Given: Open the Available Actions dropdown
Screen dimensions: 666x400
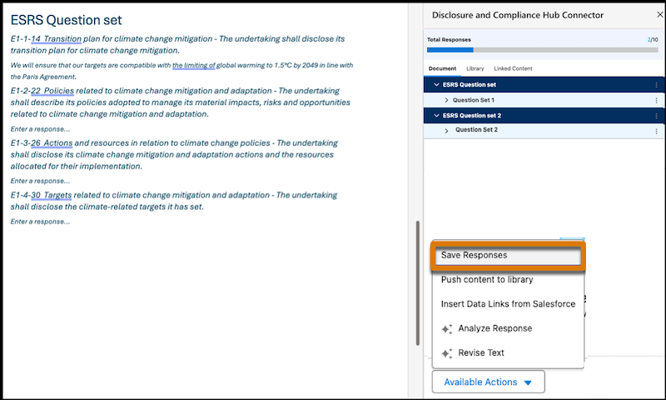Looking at the screenshot, I should 489,382.
